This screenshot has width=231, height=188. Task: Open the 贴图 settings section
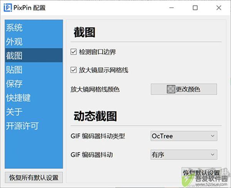point(34,69)
